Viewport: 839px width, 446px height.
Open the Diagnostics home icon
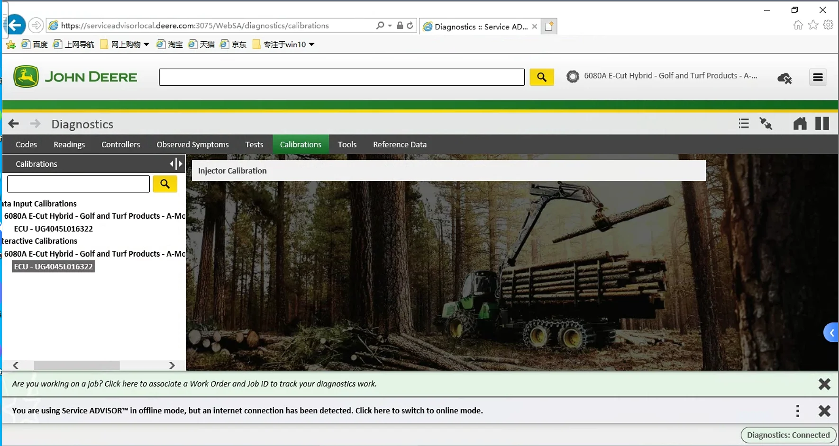(x=800, y=124)
